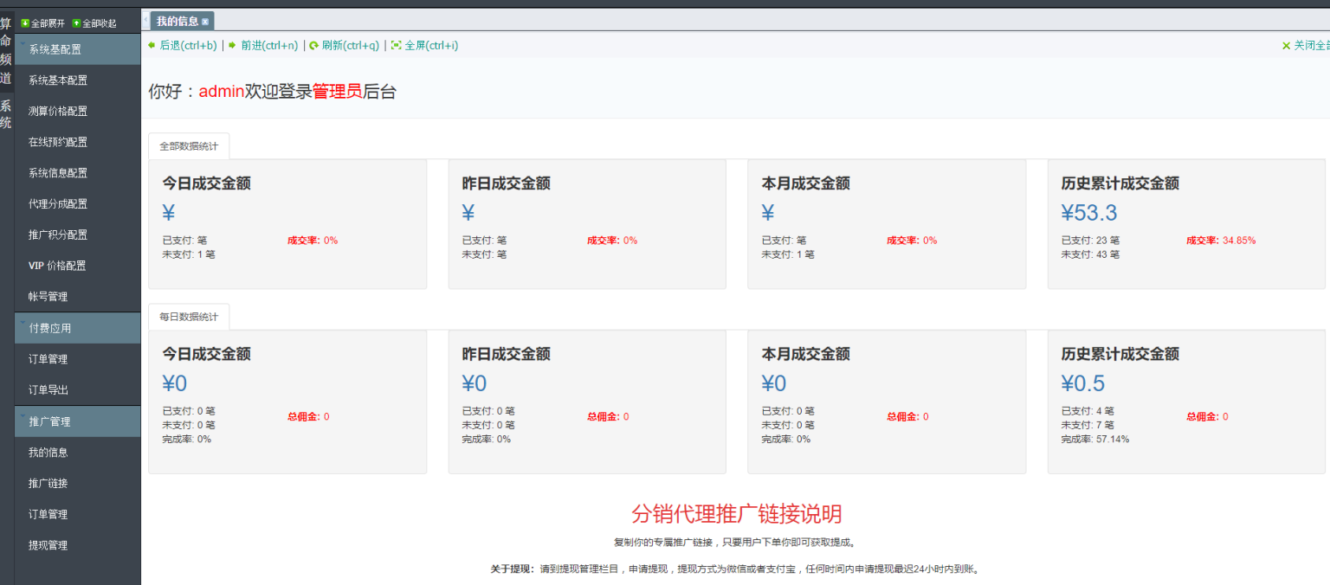Screen dimensions: 1330x585
Task: Click the 历史累计成交金额 ¥53.3 card
Action: [1185, 223]
